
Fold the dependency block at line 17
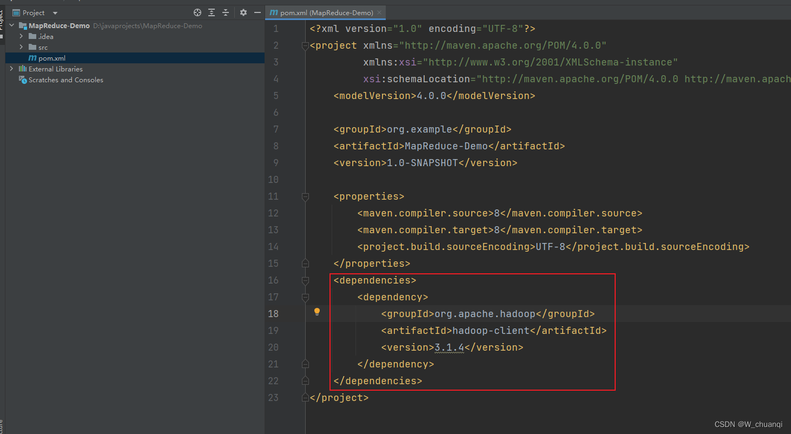(x=305, y=298)
